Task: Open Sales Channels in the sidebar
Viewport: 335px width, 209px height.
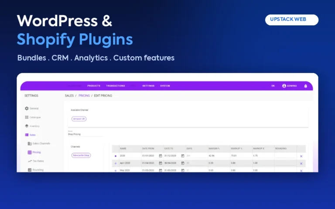Action: point(39,144)
